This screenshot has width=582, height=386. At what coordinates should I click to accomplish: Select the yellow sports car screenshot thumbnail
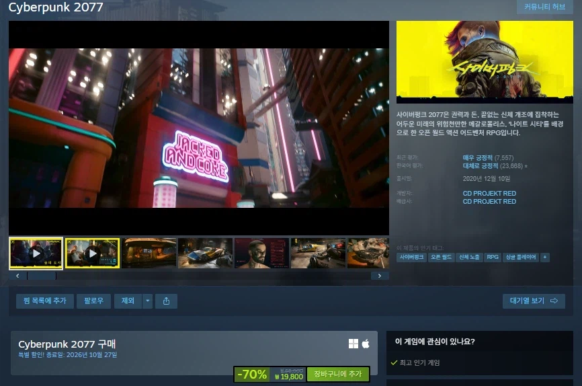click(x=205, y=254)
